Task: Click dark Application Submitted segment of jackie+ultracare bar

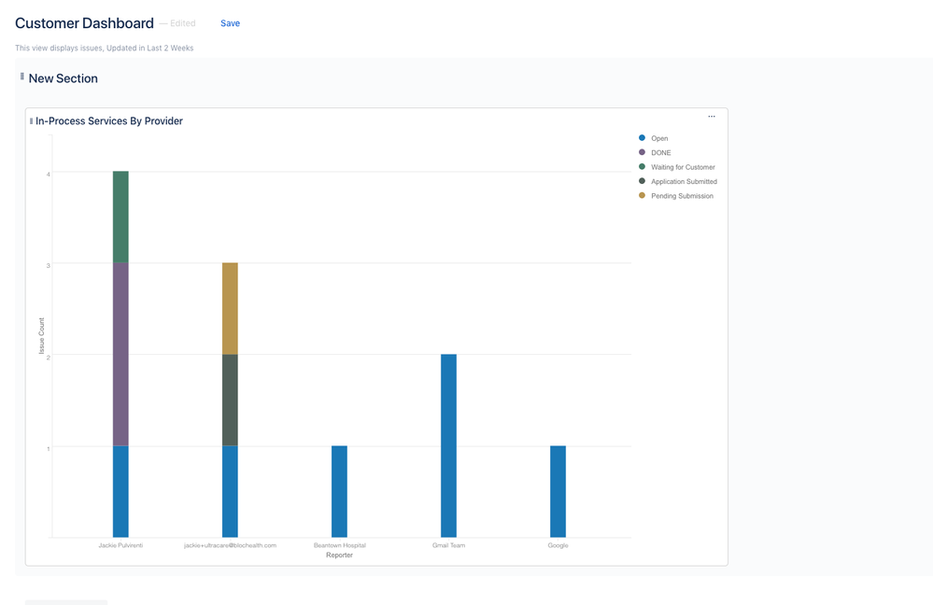Action: click(x=231, y=401)
